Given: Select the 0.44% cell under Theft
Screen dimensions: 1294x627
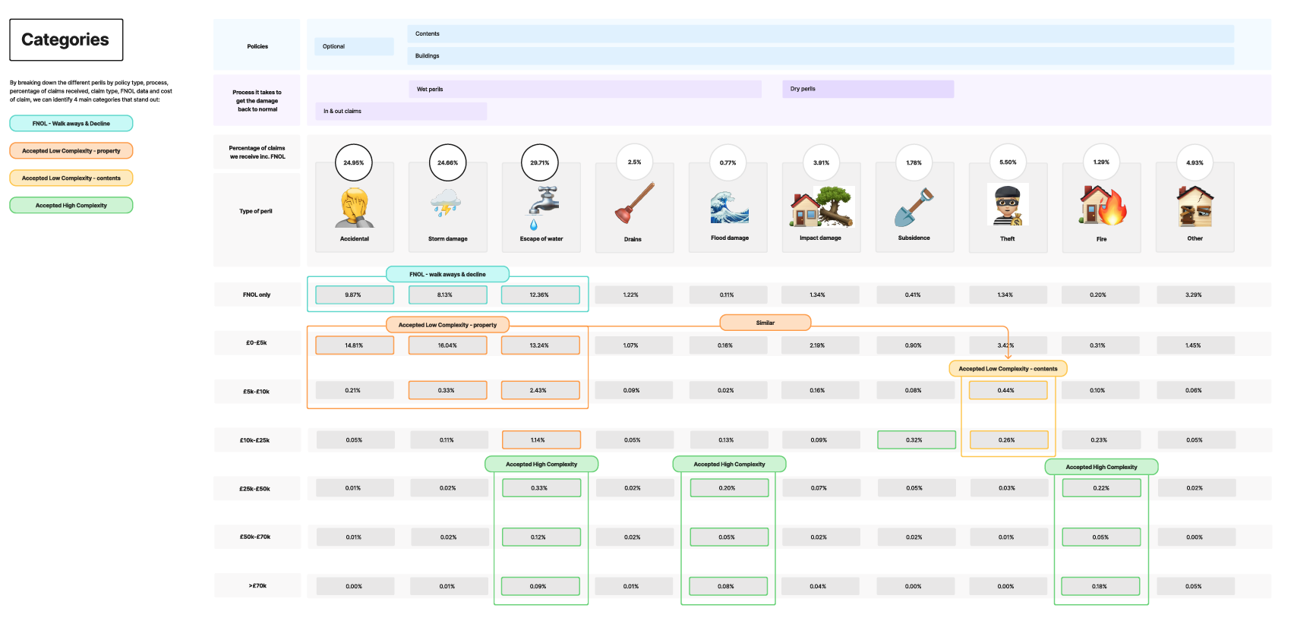Looking at the screenshot, I should pos(1008,390).
